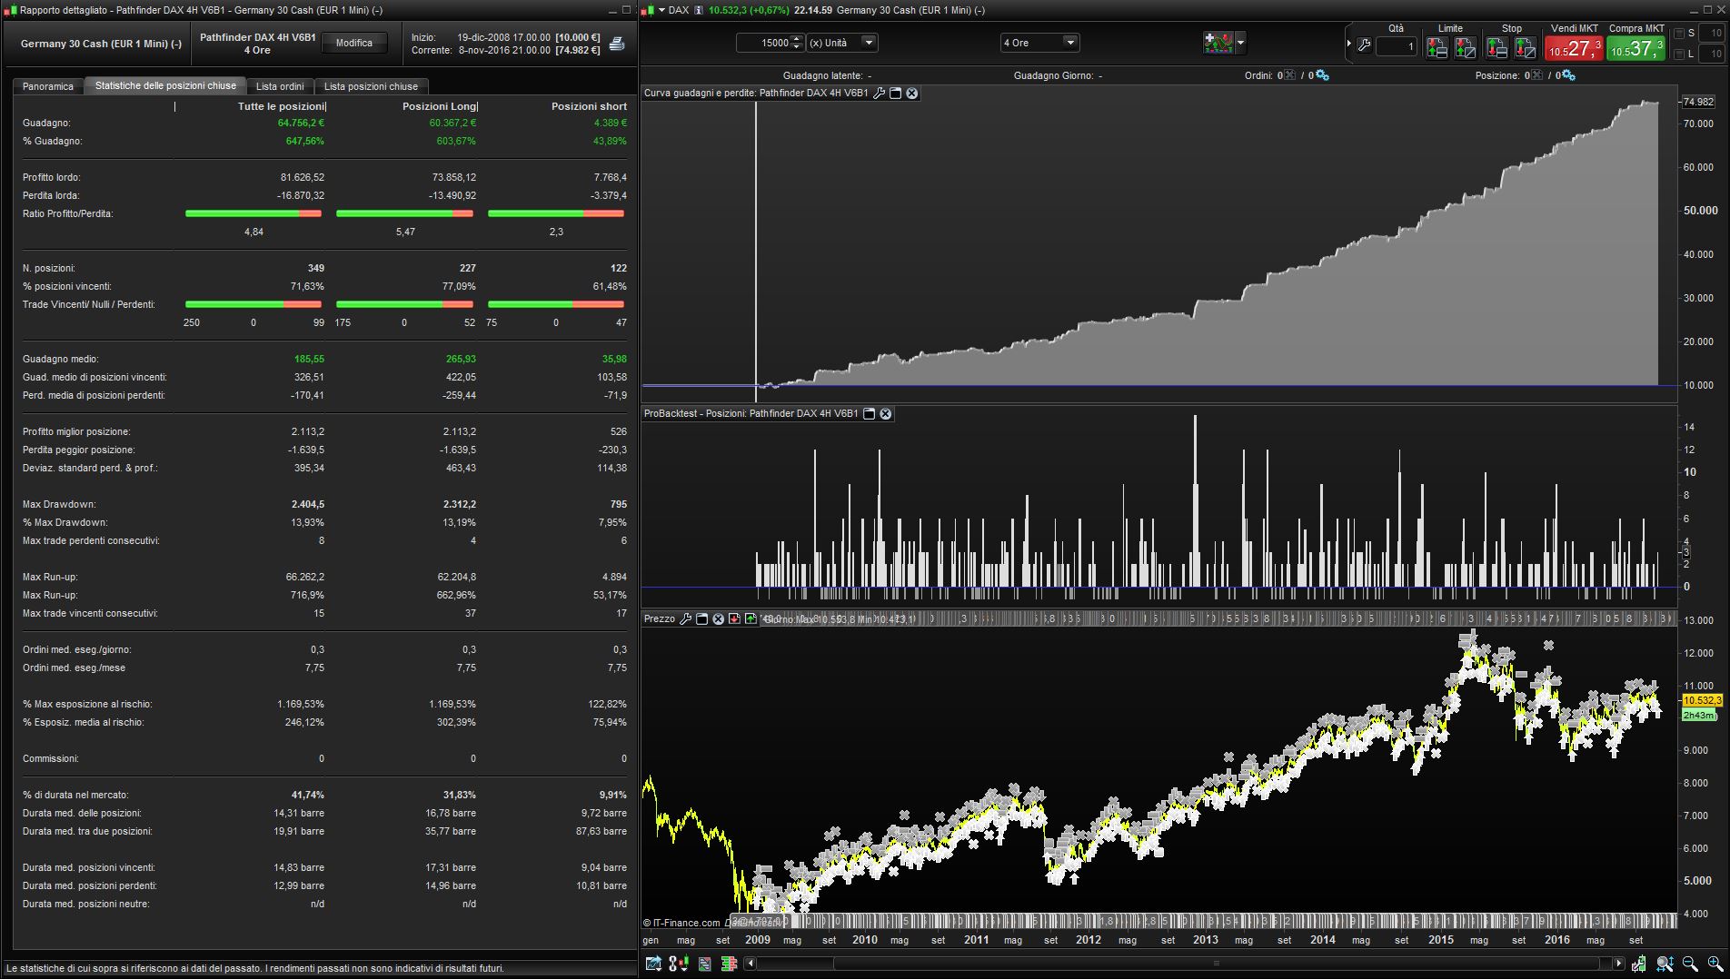1730x979 pixels.
Task: Open the Panoramica tab
Action: pyautogui.click(x=48, y=86)
